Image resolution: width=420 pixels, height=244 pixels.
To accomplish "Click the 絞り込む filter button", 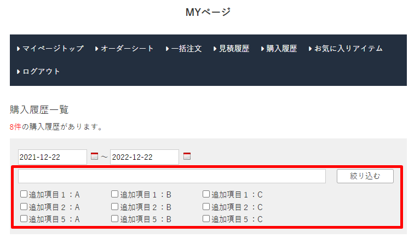I will (365, 176).
